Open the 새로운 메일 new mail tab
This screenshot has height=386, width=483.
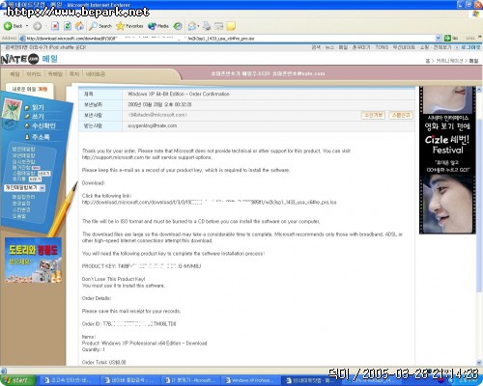click(x=30, y=89)
